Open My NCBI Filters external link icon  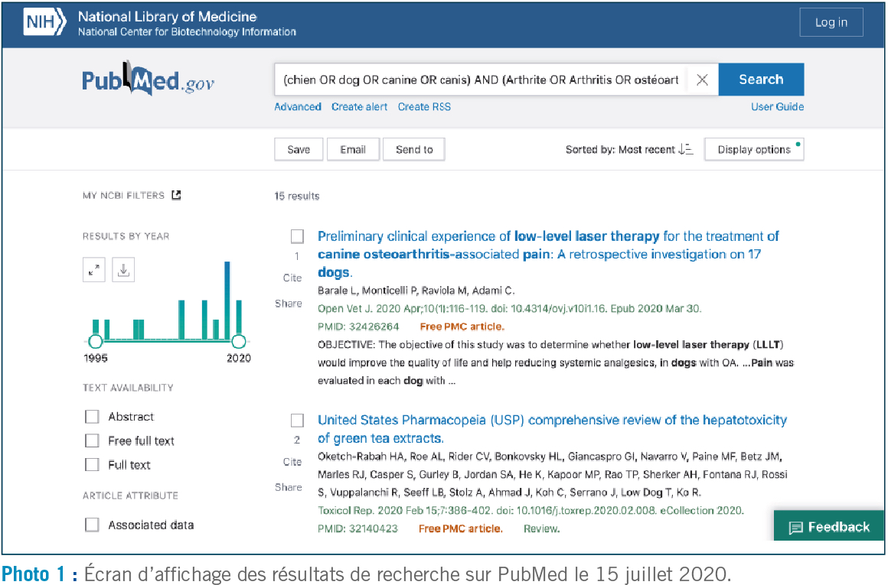click(x=176, y=195)
